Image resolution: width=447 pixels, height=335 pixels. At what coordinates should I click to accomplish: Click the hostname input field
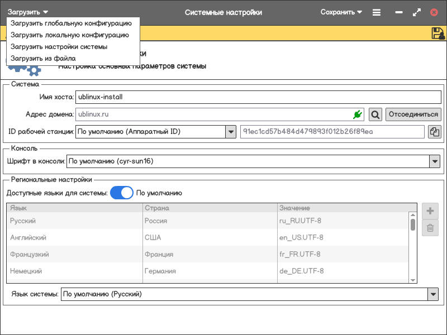(258, 97)
